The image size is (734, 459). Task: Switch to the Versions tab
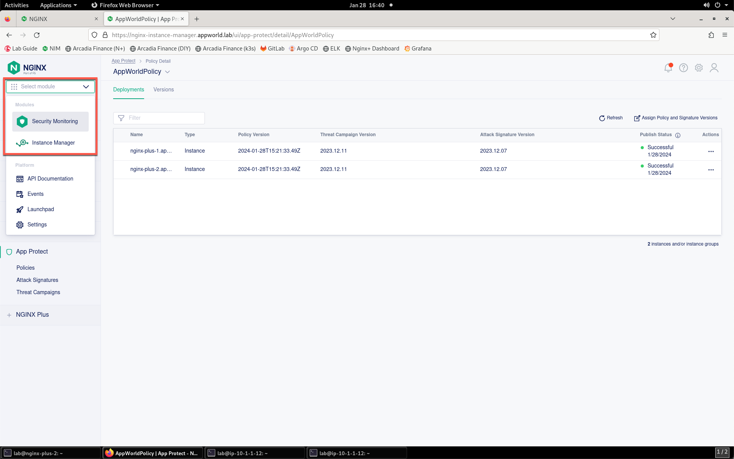[164, 90]
